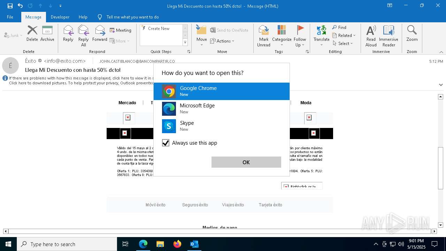Click the horizontal scrollbar right arrow
This screenshot has width=446, height=251.
coord(434,231)
